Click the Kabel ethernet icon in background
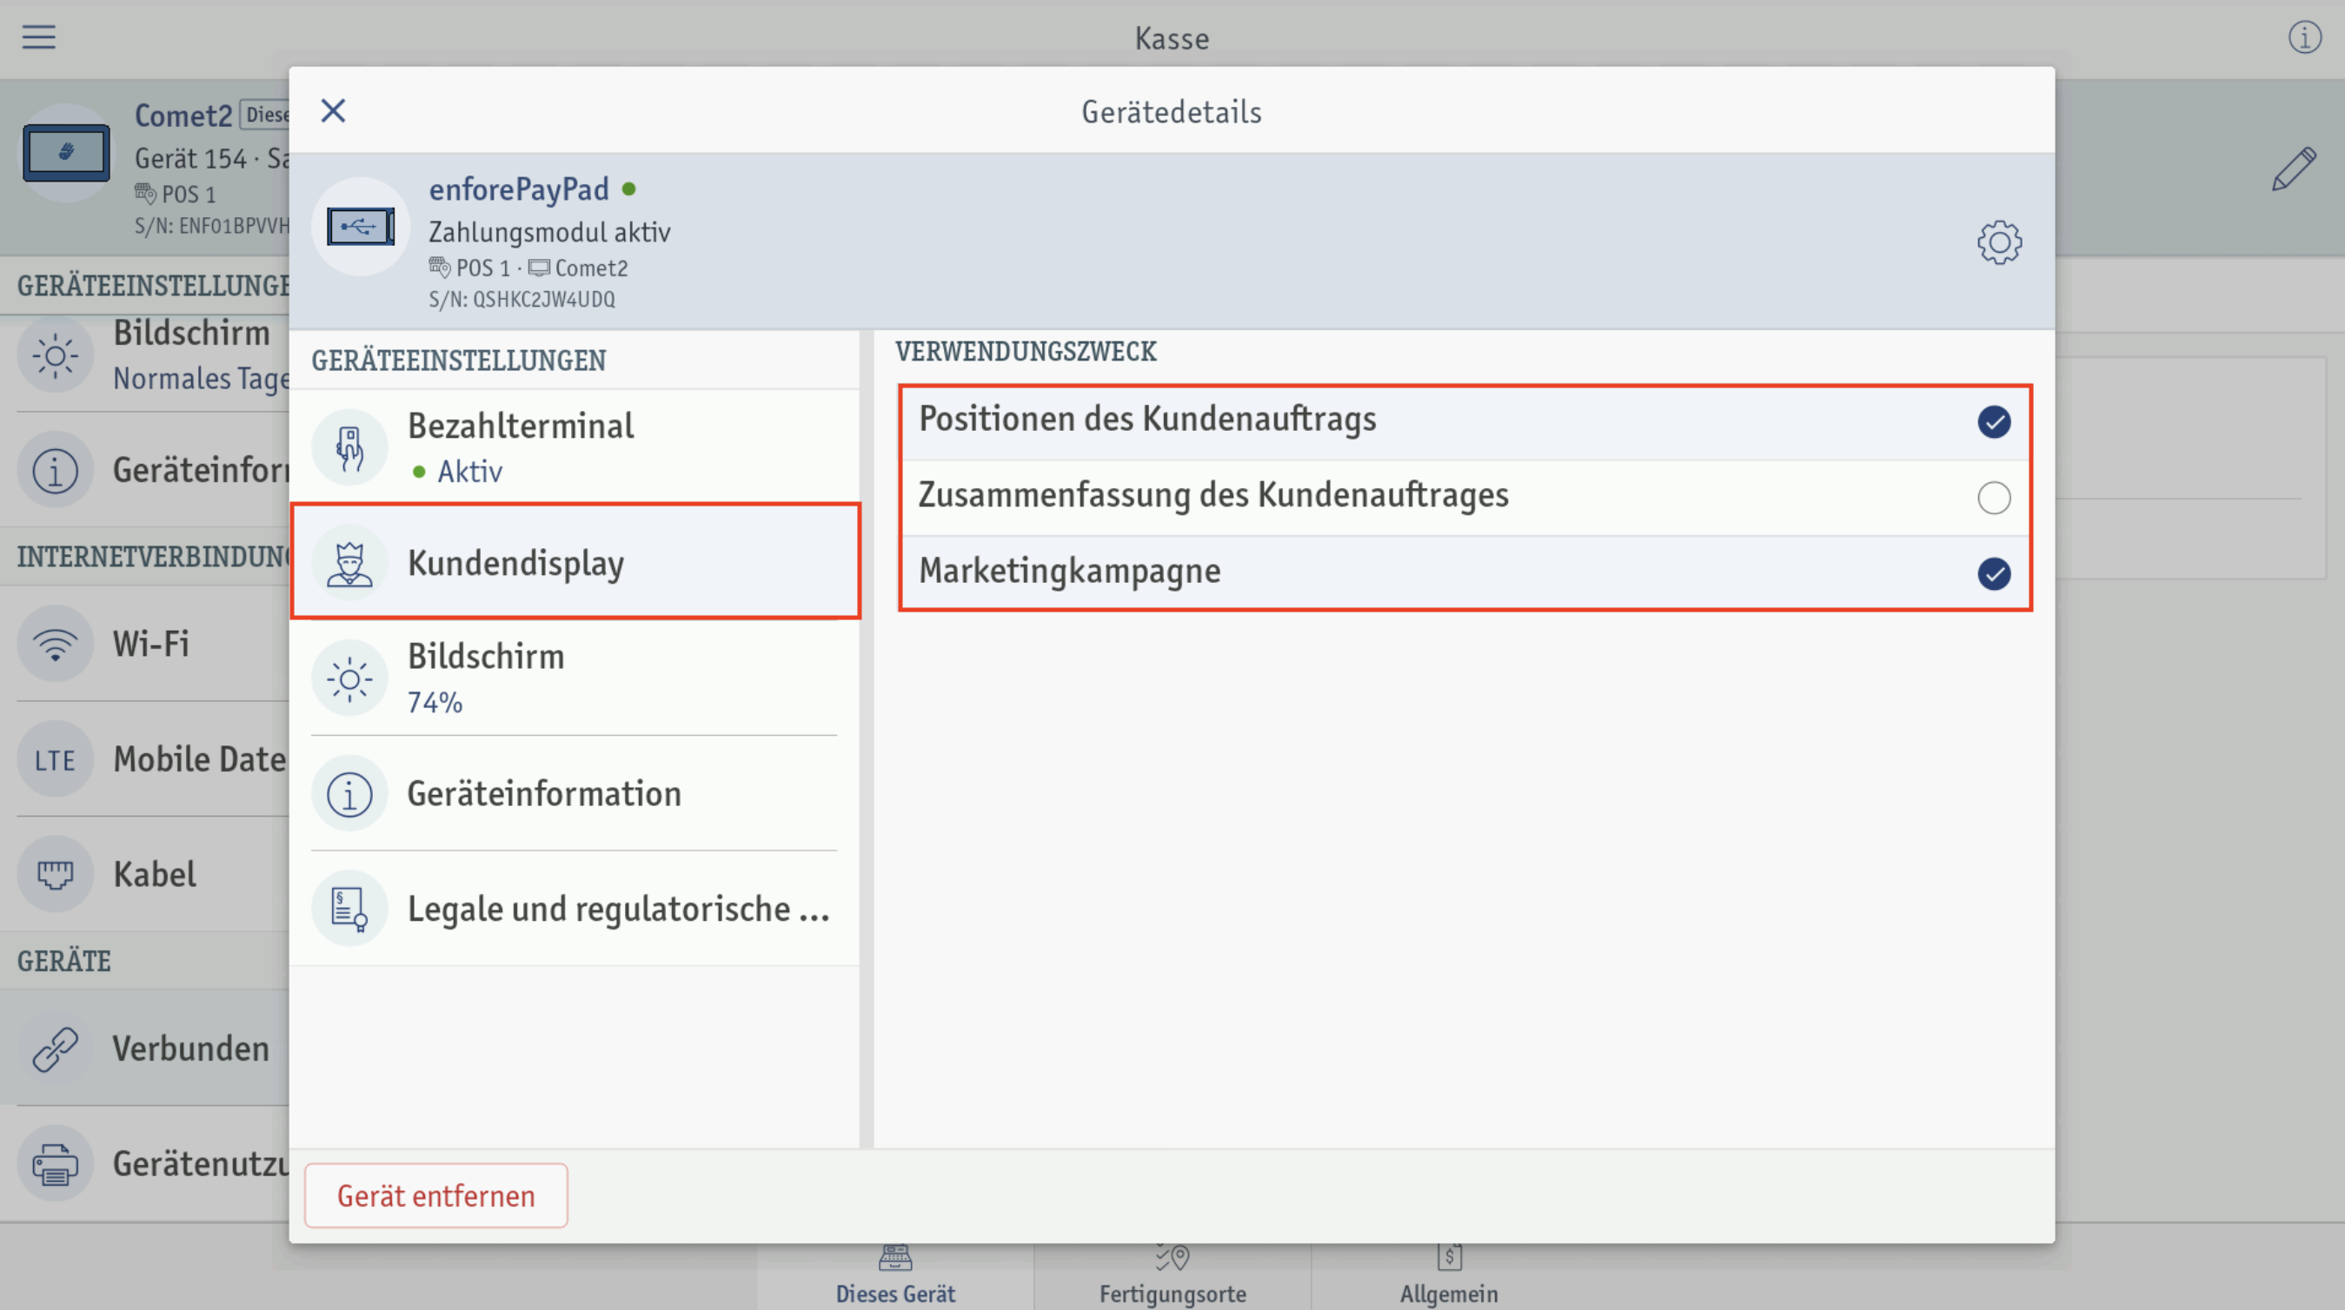Screen dimensions: 2345x1310 56,874
